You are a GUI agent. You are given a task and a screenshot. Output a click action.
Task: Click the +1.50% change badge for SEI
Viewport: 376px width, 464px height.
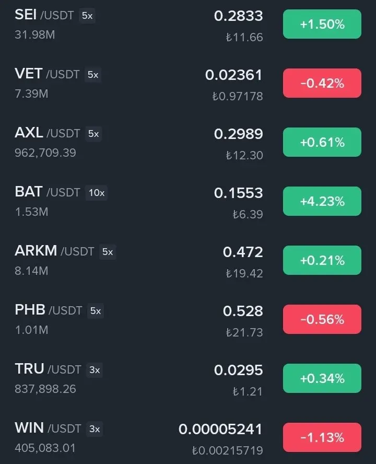point(322,24)
